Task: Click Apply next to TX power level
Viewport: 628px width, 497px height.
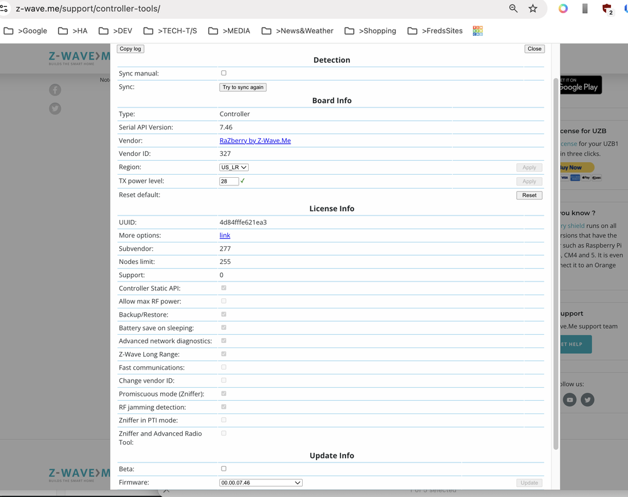Action: coord(529,181)
